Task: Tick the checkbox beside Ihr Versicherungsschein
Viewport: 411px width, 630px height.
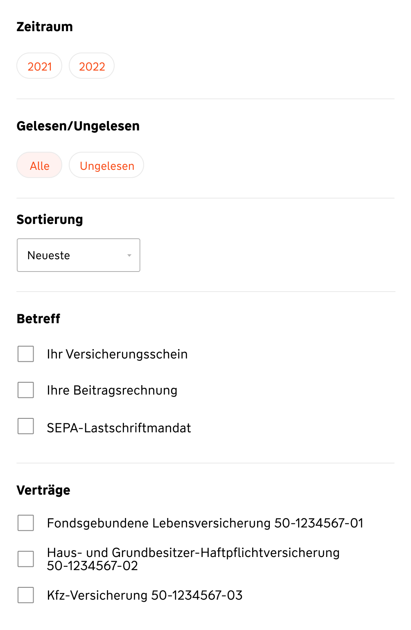Action: pos(26,354)
